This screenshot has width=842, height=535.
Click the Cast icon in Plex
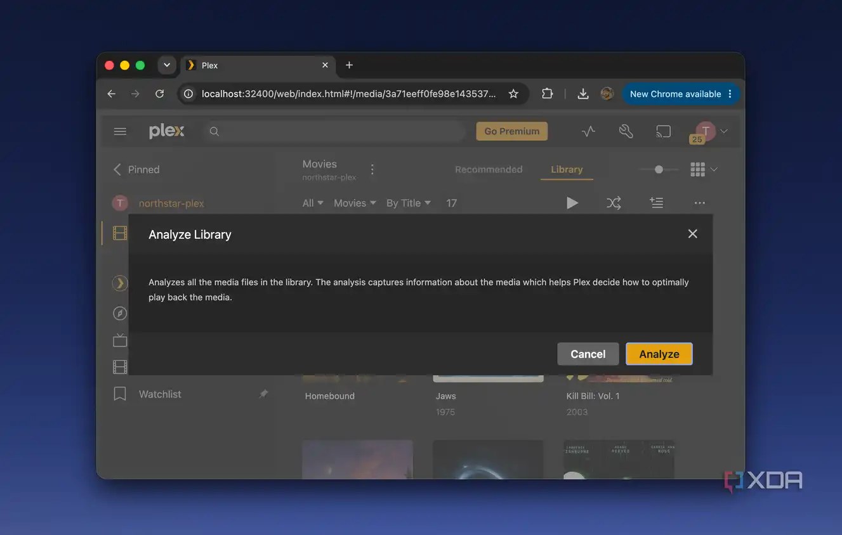coord(663,131)
